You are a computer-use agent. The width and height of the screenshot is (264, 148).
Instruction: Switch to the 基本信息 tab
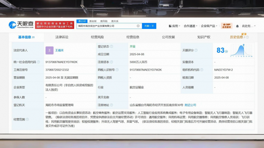pyautogui.click(x=26, y=37)
